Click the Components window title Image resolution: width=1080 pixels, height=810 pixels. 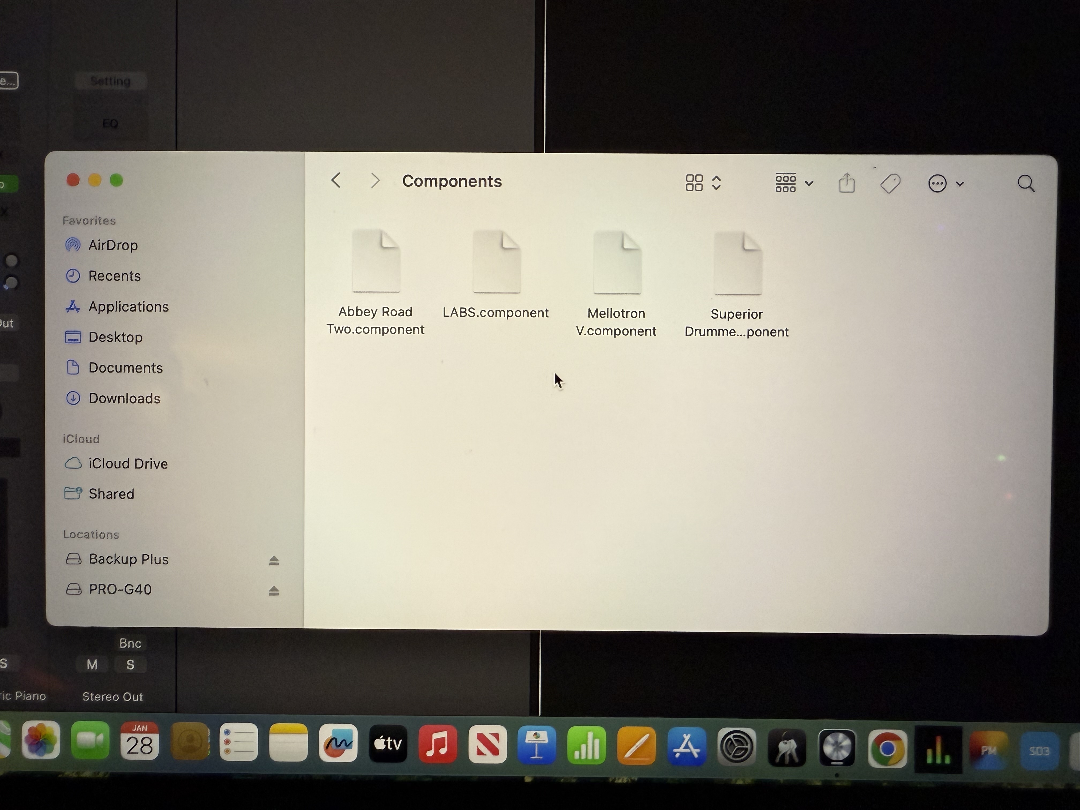coord(452,181)
